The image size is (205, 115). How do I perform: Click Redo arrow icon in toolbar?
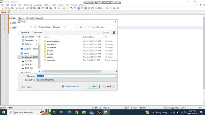point(43,8)
